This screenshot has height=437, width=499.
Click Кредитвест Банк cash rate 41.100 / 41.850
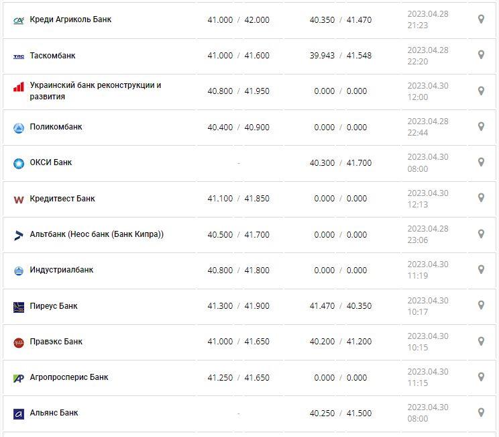[x=238, y=199]
